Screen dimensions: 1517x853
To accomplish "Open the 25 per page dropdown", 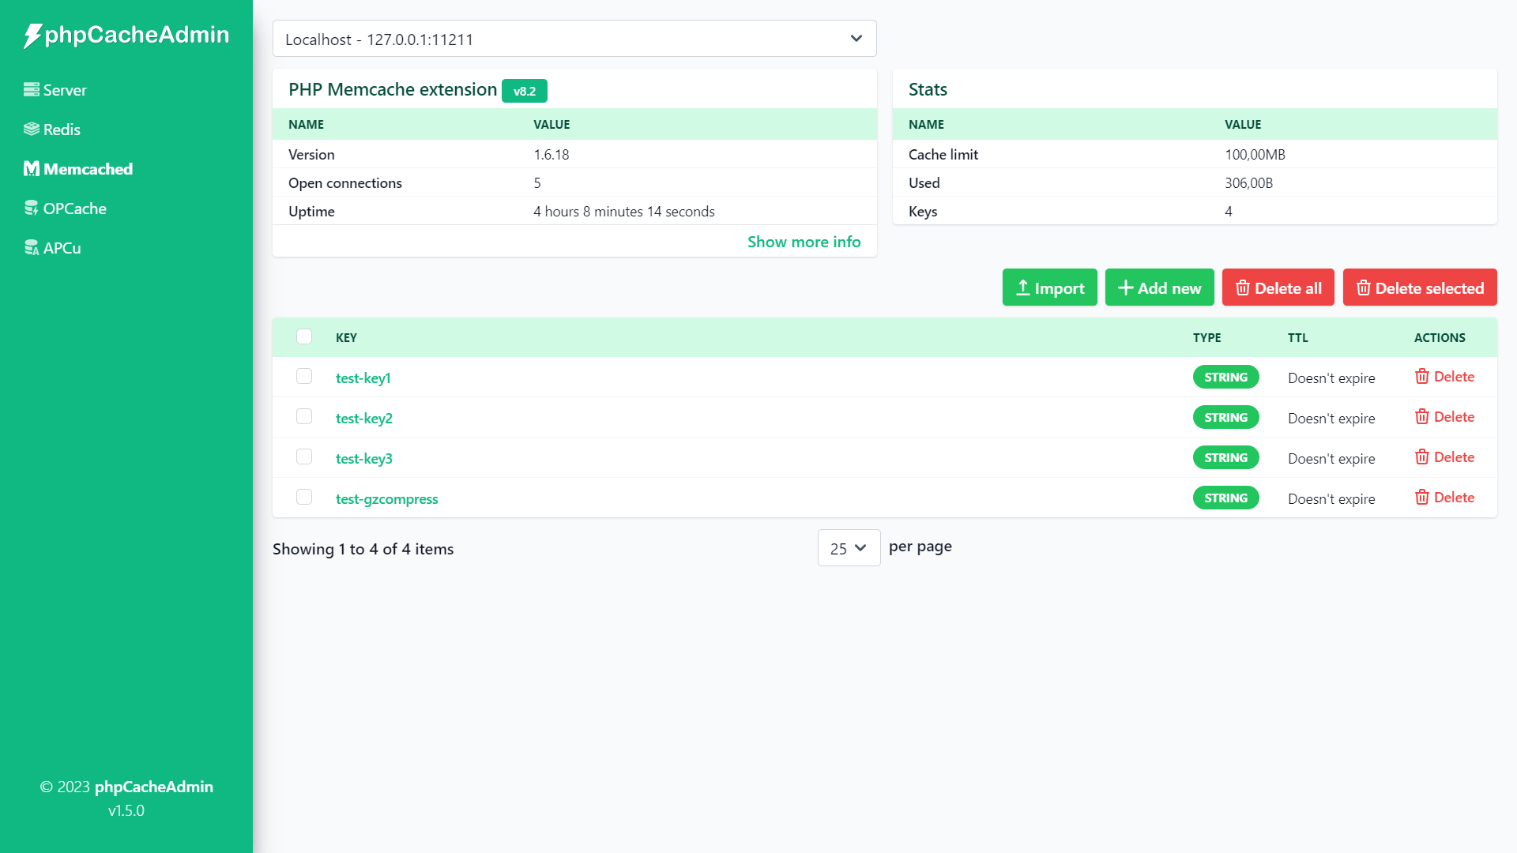I will coord(849,548).
